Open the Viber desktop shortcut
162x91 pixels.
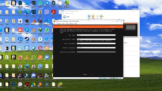pyautogui.click(x=47, y=13)
